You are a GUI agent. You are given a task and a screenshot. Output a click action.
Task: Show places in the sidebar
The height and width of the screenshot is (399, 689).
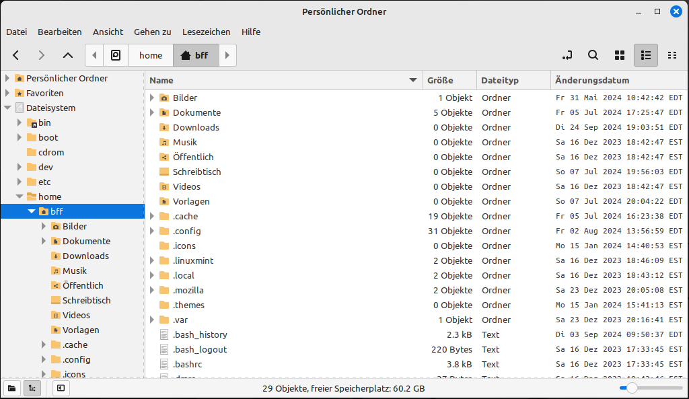pos(12,388)
